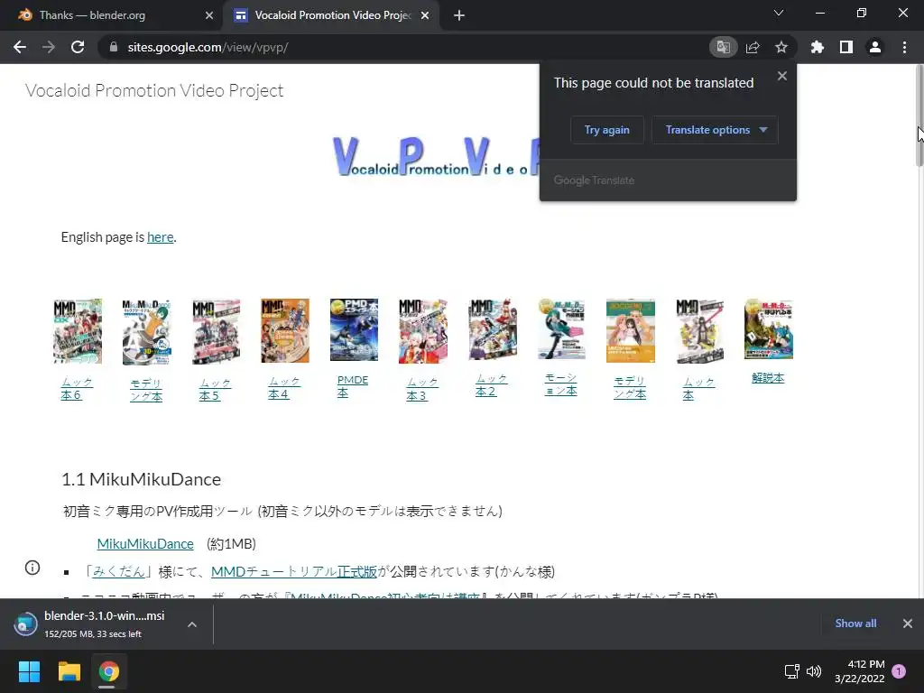
Task: View site security lock information
Action: 113,47
